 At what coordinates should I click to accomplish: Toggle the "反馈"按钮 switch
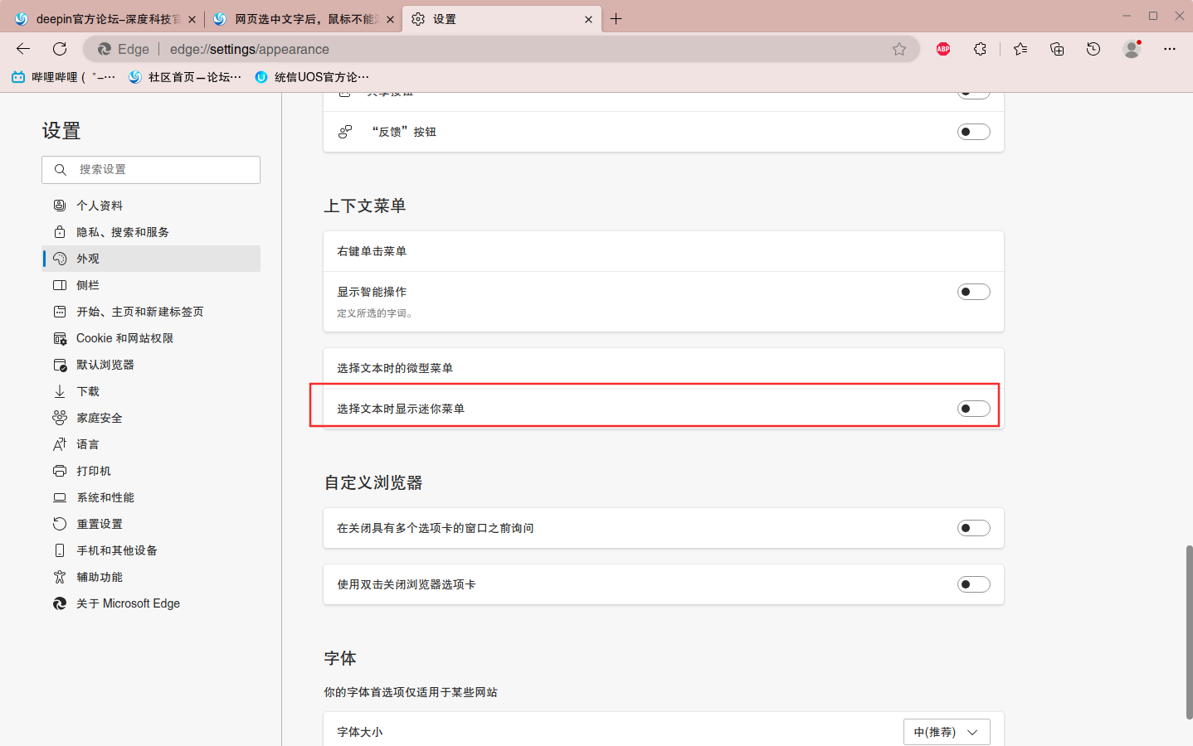[x=974, y=132]
